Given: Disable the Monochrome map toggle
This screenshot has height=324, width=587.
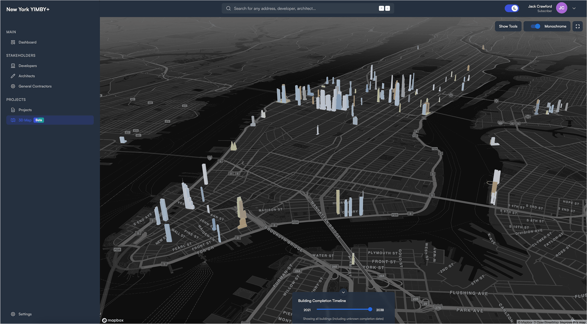Looking at the screenshot, I should (x=535, y=26).
